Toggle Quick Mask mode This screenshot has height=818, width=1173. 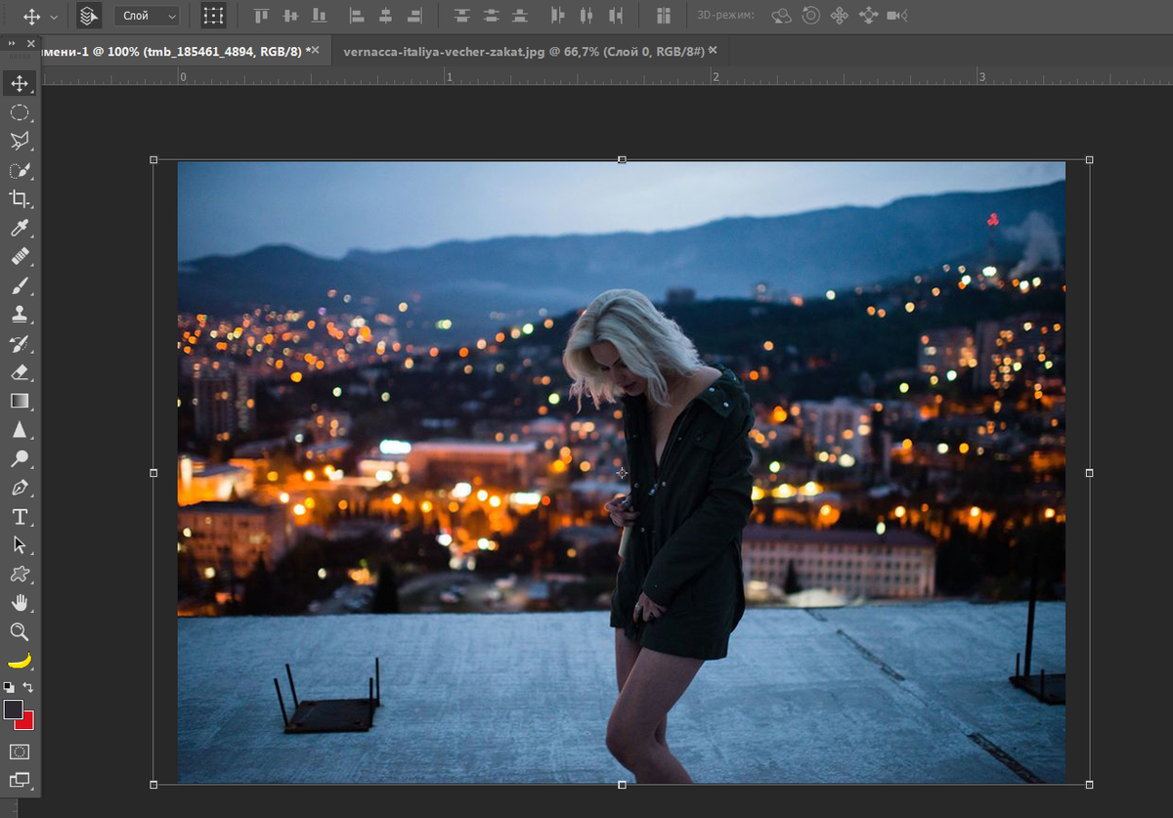[20, 752]
